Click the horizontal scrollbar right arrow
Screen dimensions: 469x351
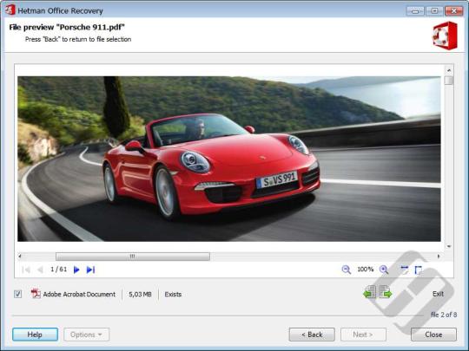(439, 256)
